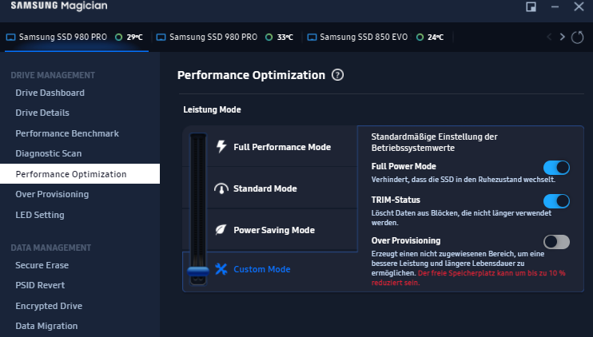Open Drive Details page
593x337 pixels.
tap(42, 113)
